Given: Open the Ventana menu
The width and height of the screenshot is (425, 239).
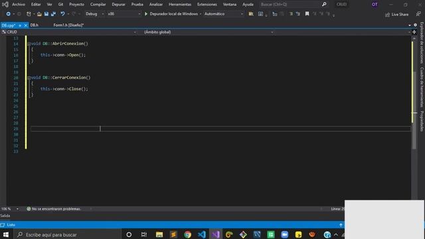Looking at the screenshot, I should point(230,5).
